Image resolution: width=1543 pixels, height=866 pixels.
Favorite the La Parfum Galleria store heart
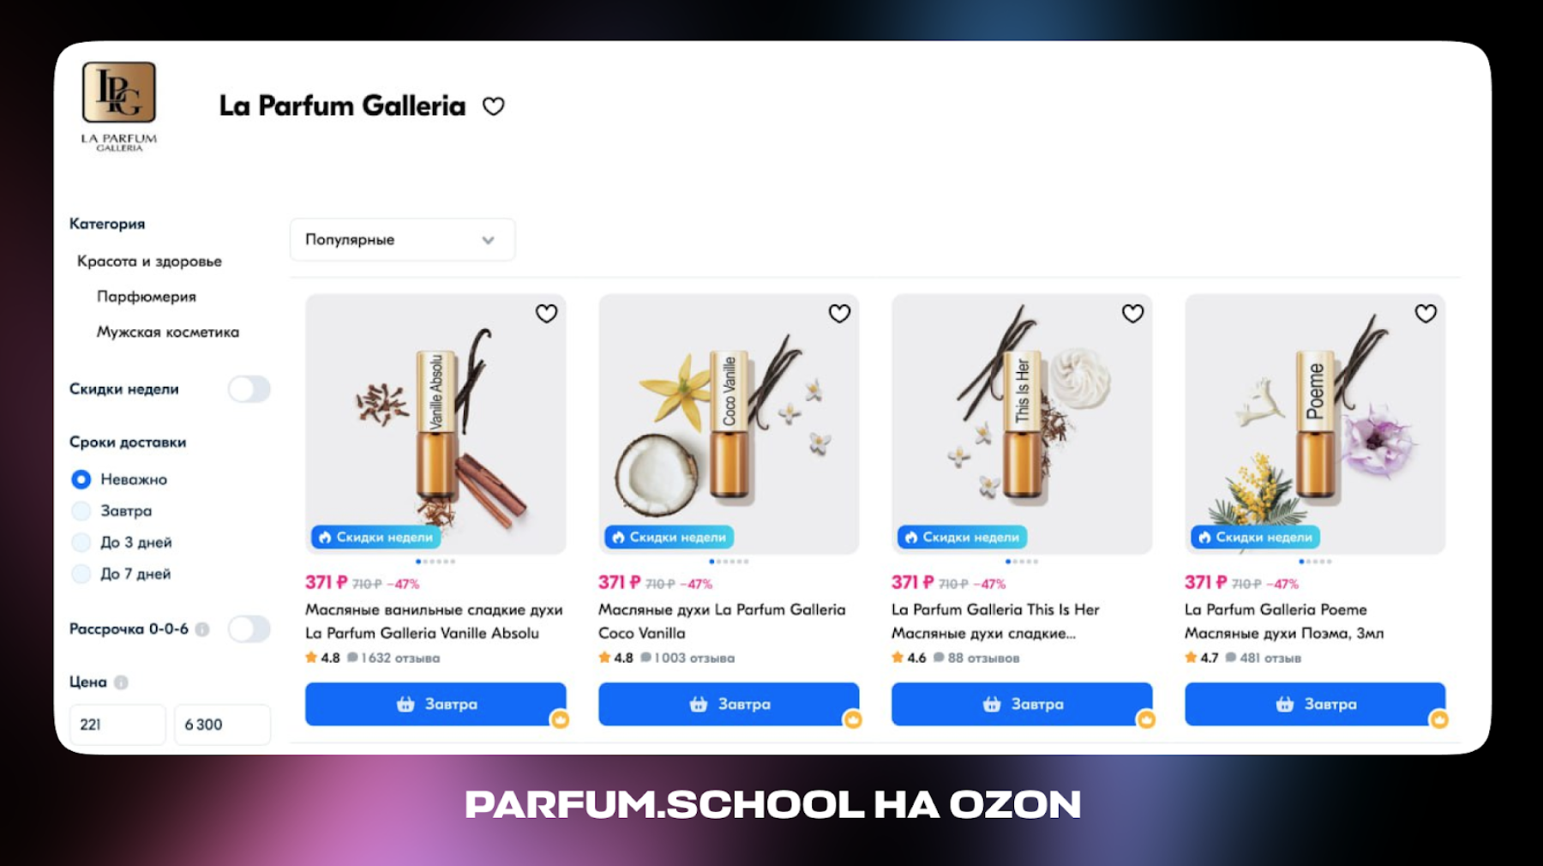[x=493, y=106]
